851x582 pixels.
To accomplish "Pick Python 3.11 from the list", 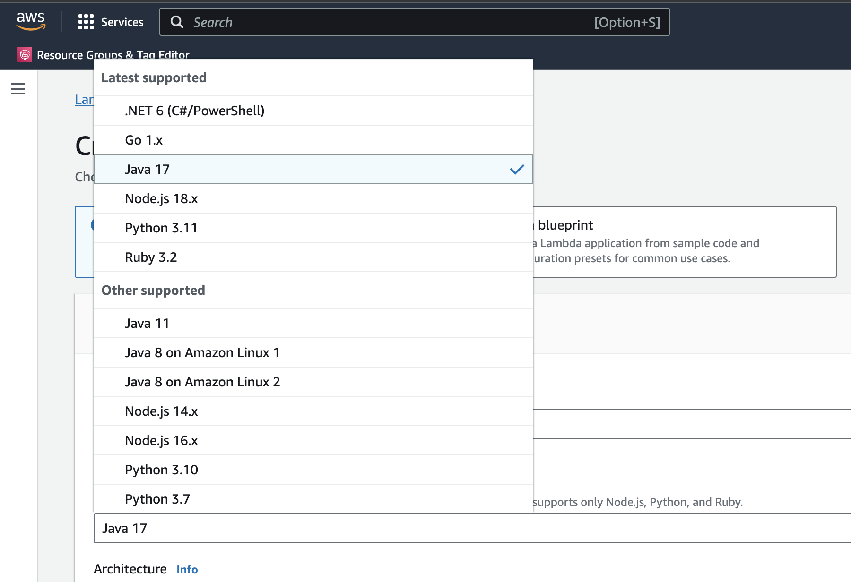I will point(313,228).
